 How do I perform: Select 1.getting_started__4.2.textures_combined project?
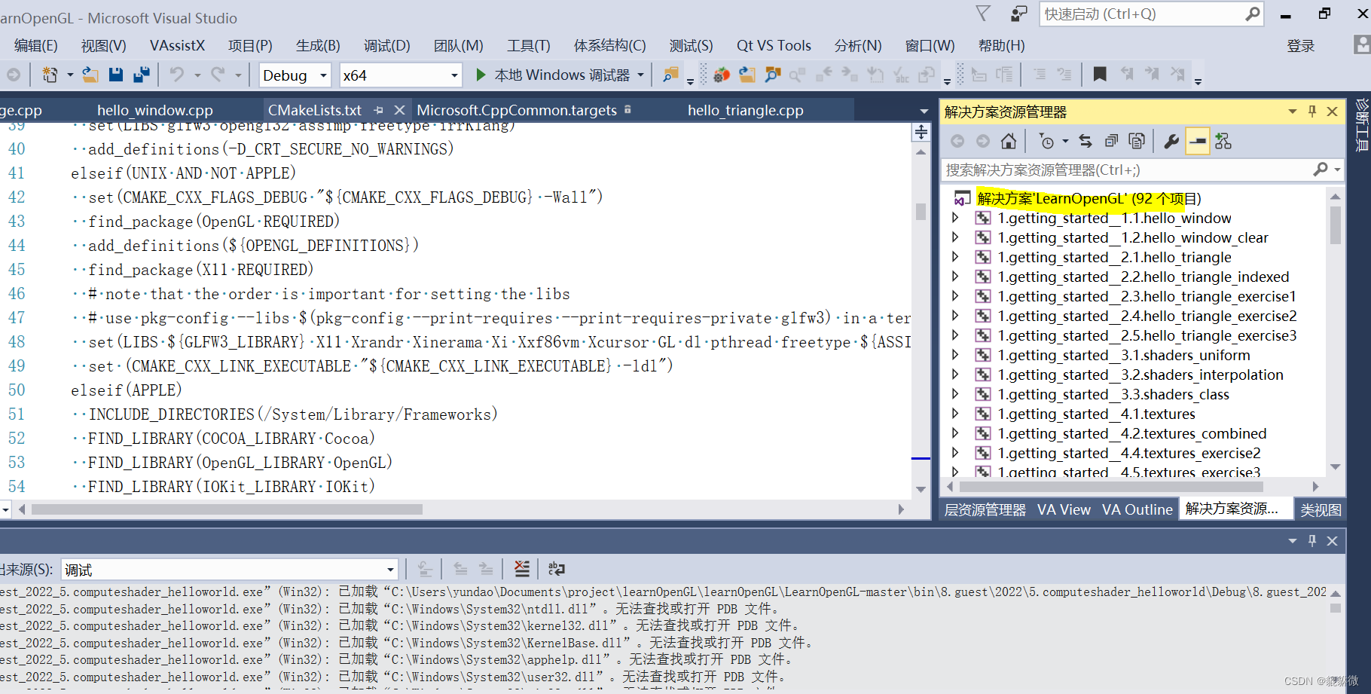click(x=1132, y=433)
